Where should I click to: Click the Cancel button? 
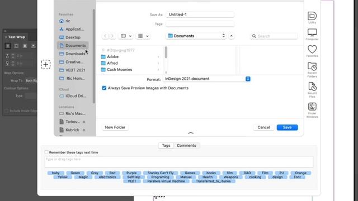coord(263,127)
